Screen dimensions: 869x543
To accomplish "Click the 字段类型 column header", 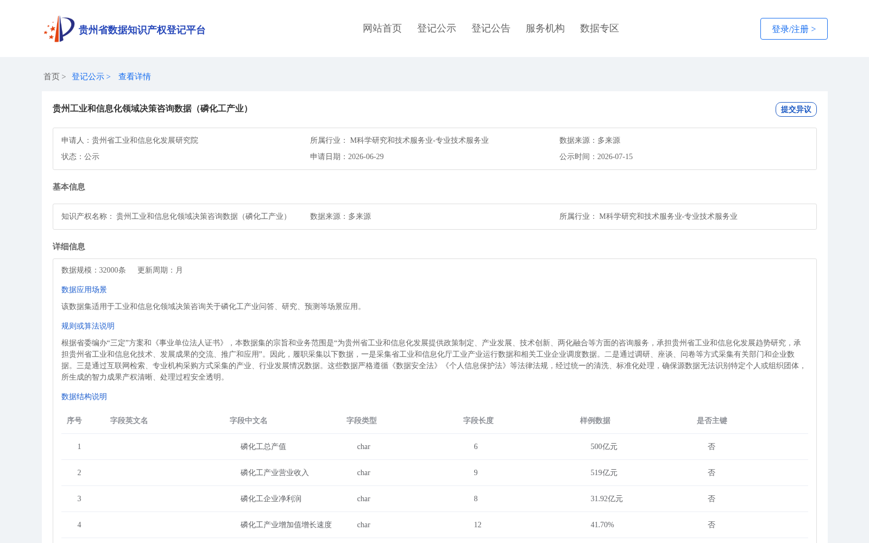I will point(362,420).
